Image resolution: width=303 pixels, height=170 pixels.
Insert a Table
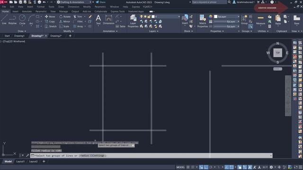point(120,26)
